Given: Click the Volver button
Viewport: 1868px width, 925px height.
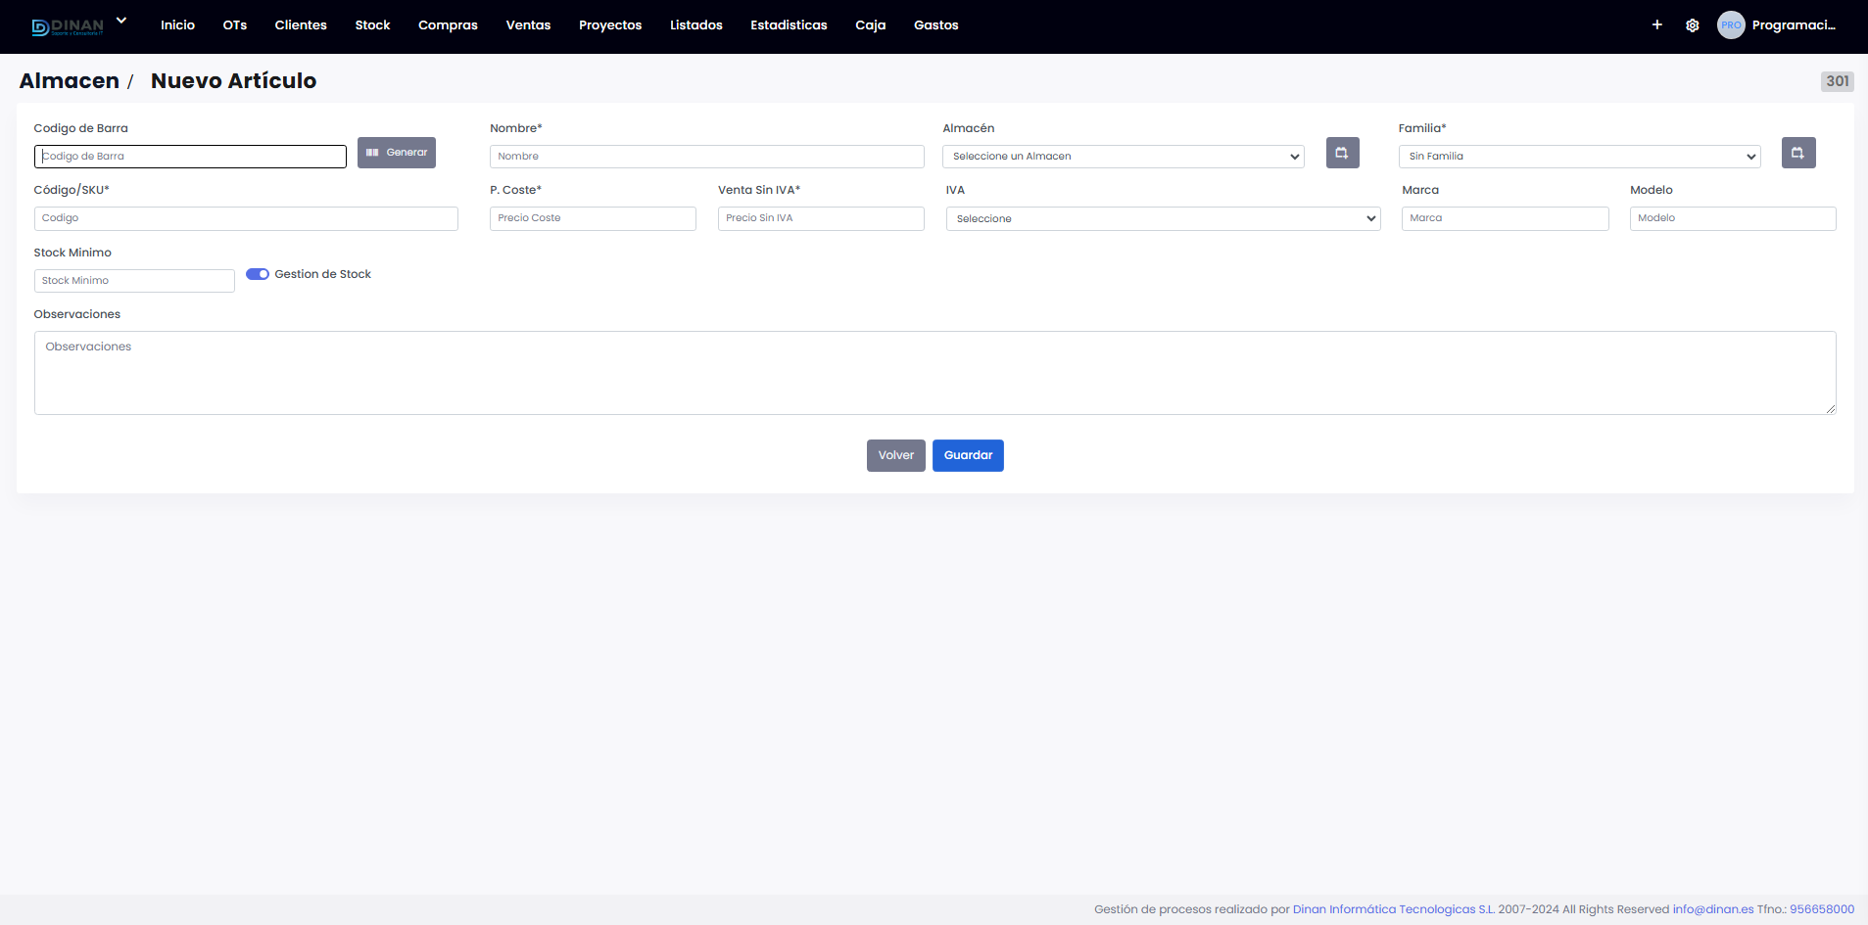Looking at the screenshot, I should tap(895, 455).
